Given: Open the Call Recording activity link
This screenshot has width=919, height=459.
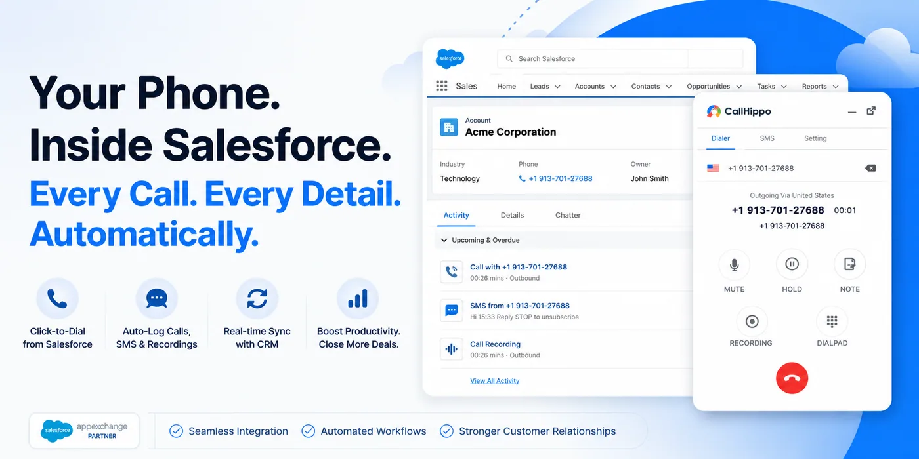Looking at the screenshot, I should point(495,344).
